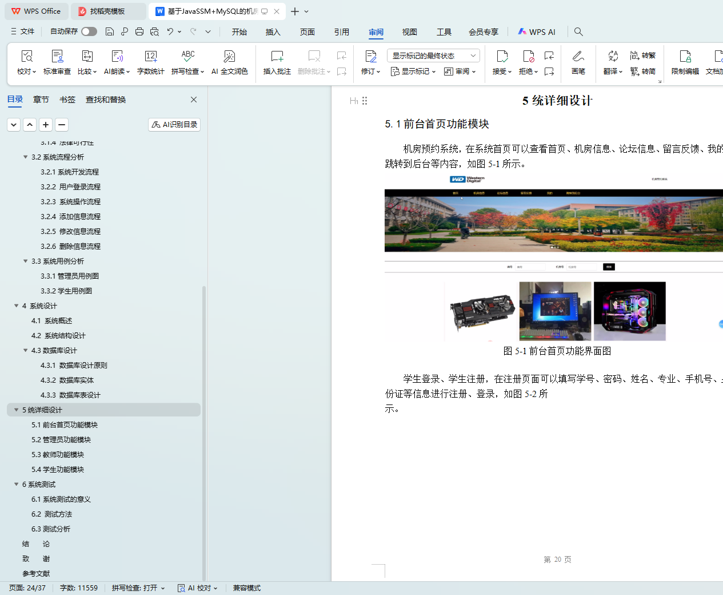Switch to the 书签 navigation tab
The width and height of the screenshot is (723, 595).
67,100
